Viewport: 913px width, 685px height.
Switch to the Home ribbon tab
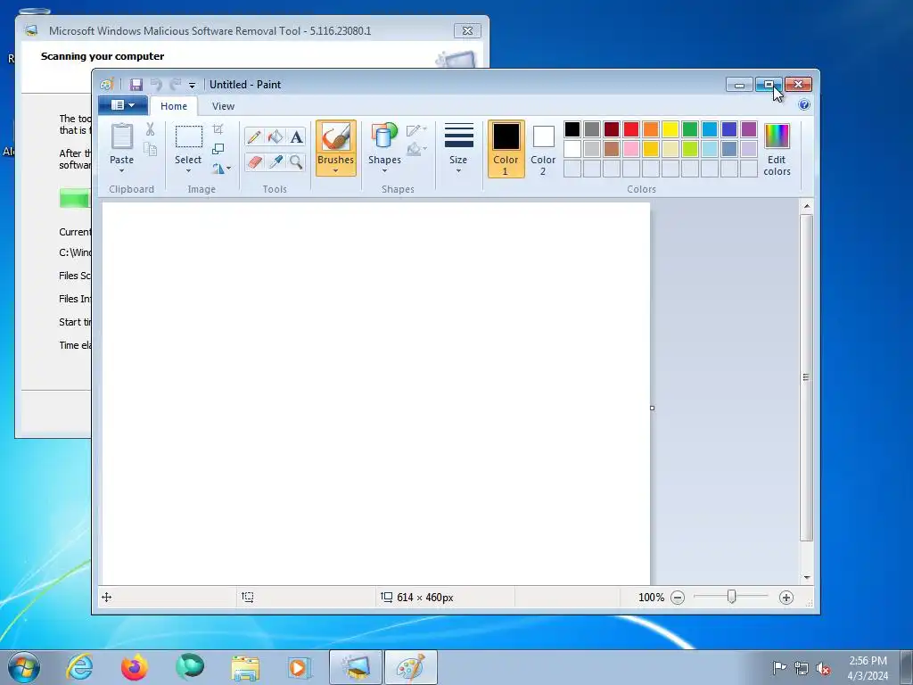[174, 106]
